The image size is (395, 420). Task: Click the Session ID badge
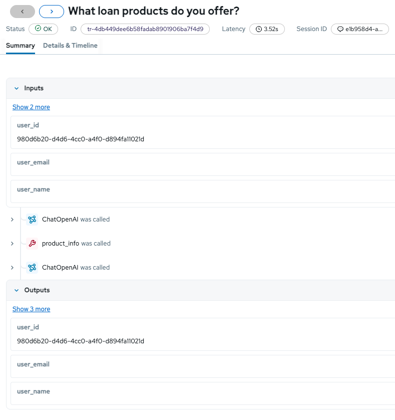[360, 29]
